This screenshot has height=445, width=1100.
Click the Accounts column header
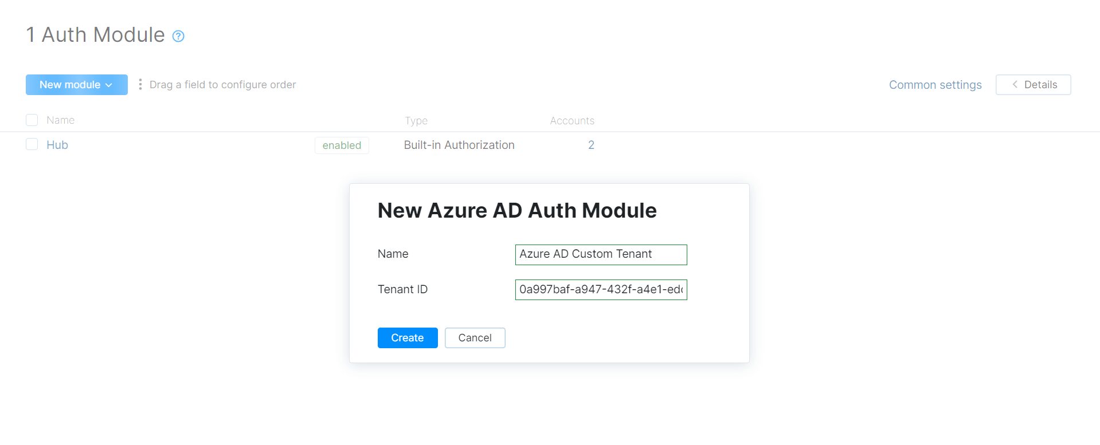572,121
